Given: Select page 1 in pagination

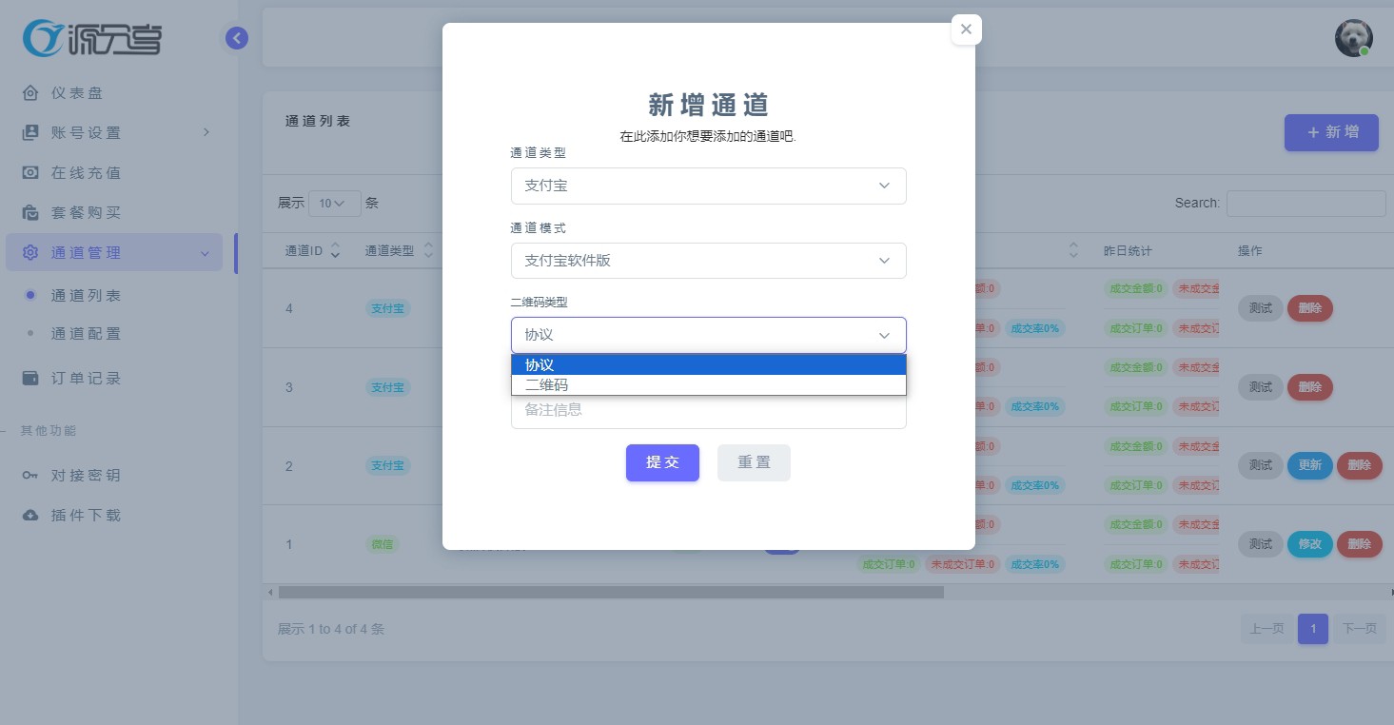Looking at the screenshot, I should [x=1313, y=629].
